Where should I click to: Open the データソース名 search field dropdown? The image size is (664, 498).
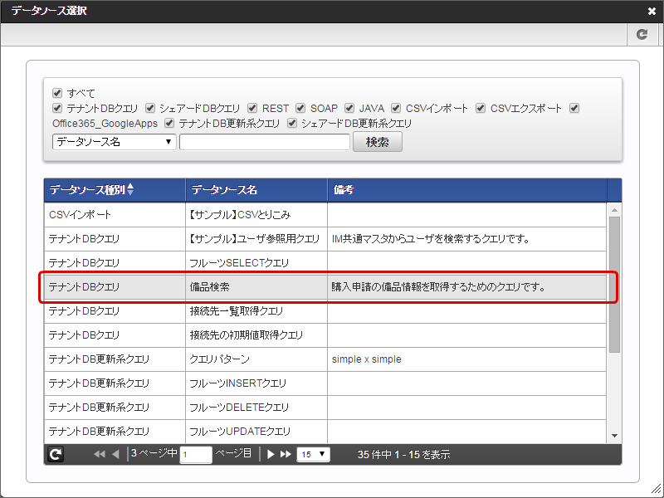(114, 142)
